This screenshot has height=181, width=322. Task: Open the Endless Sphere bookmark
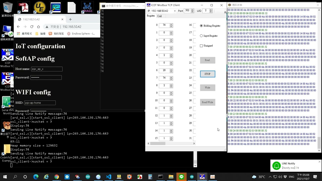pyautogui.click(x=81, y=34)
